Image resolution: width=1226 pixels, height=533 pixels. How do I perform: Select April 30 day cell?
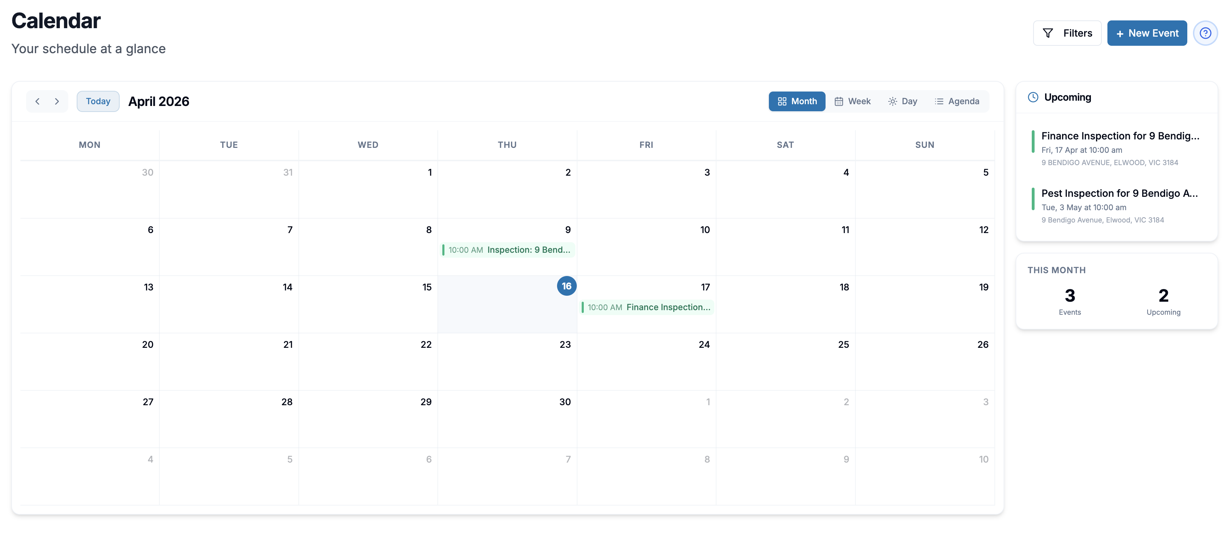pyautogui.click(x=507, y=419)
